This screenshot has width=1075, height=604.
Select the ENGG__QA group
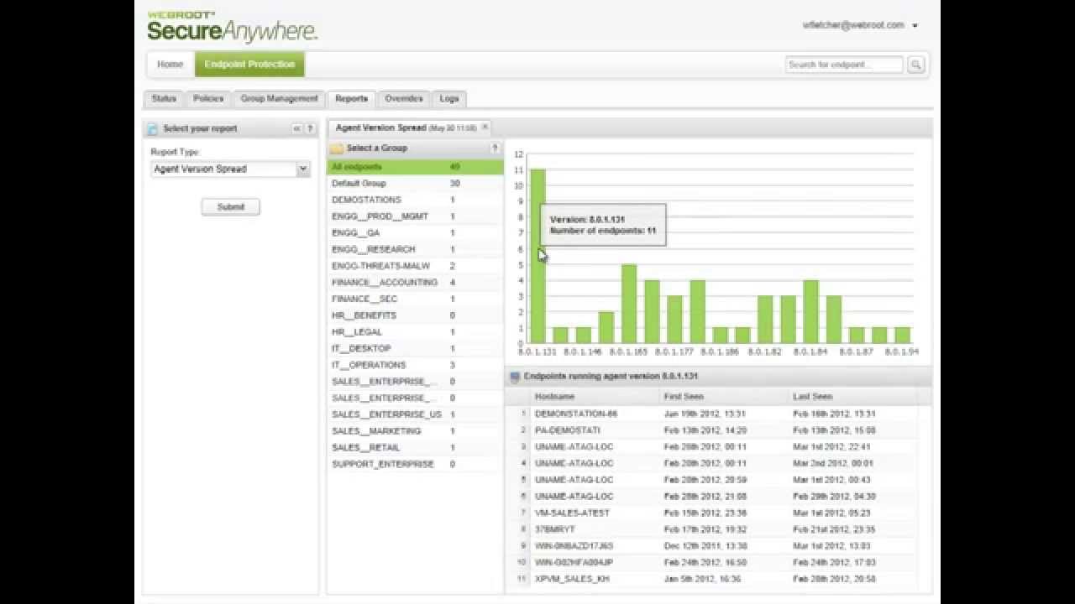416,233
